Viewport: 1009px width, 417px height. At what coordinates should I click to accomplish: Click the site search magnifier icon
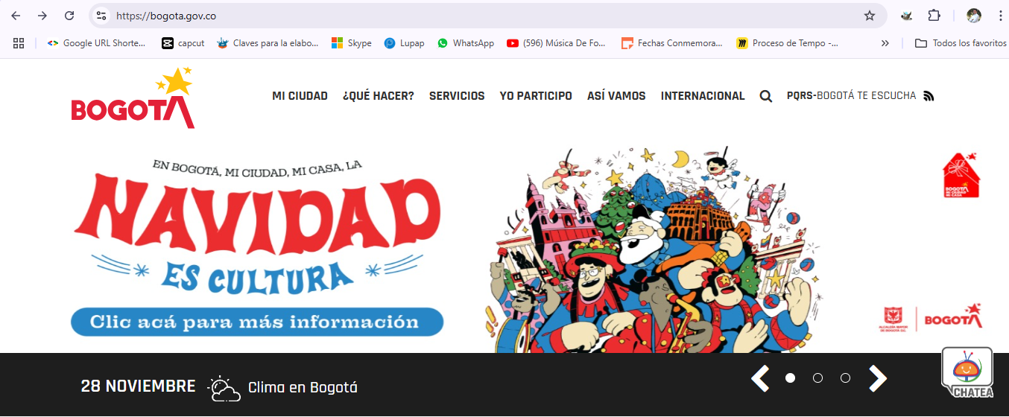tap(766, 96)
